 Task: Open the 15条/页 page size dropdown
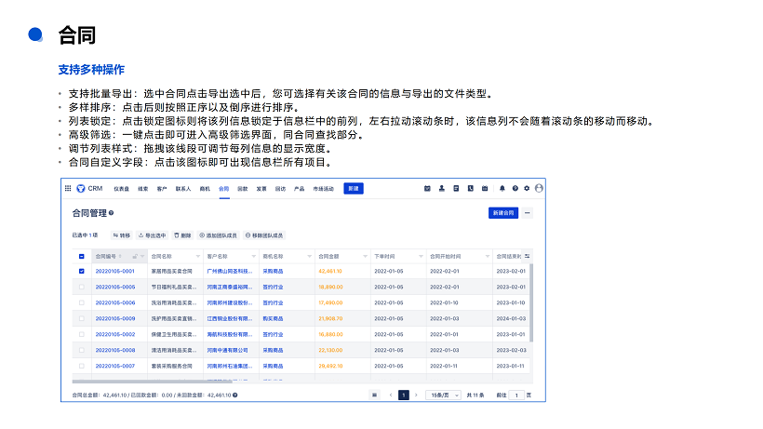tap(443, 395)
